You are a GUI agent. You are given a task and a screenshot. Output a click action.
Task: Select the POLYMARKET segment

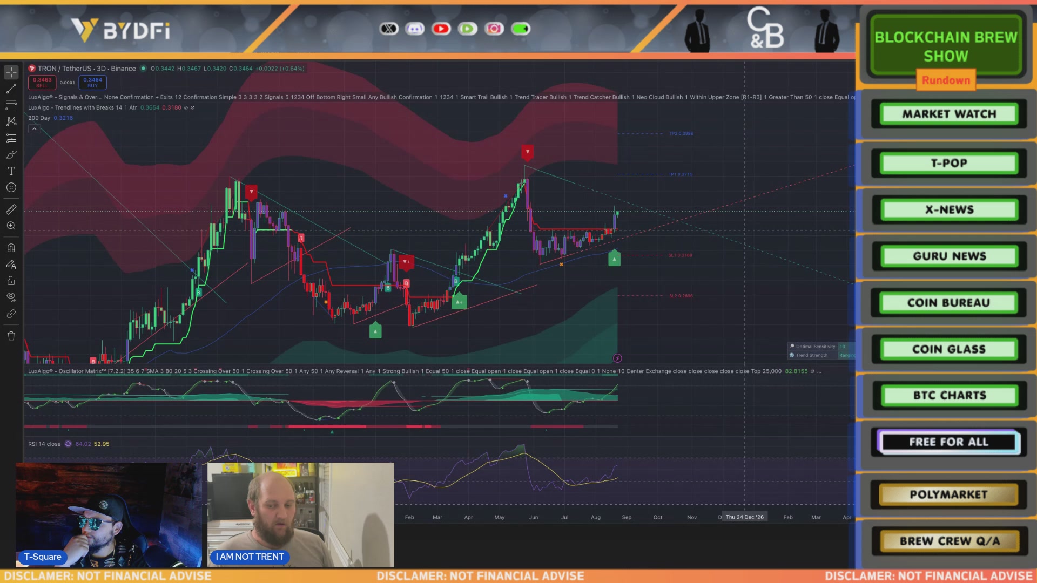pyautogui.click(x=949, y=495)
